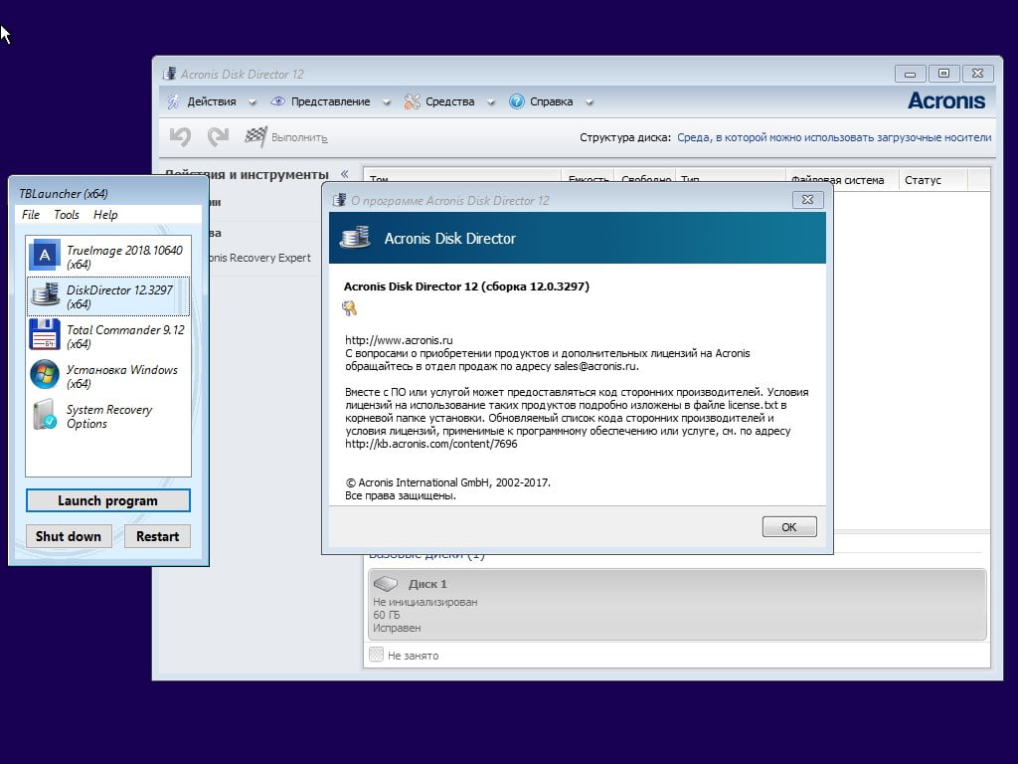Select the System Recovery Options icon
Image resolution: width=1018 pixels, height=764 pixels.
pyautogui.click(x=45, y=415)
